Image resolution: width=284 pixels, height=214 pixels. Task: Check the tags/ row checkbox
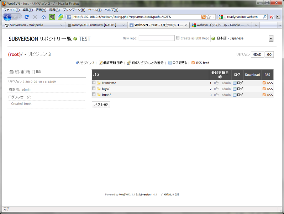(94, 88)
